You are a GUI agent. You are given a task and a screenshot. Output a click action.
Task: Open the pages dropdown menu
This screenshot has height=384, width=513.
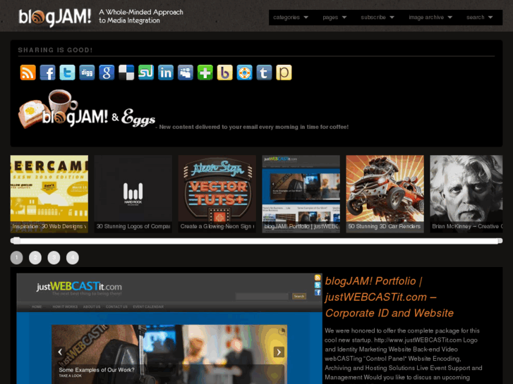click(334, 18)
